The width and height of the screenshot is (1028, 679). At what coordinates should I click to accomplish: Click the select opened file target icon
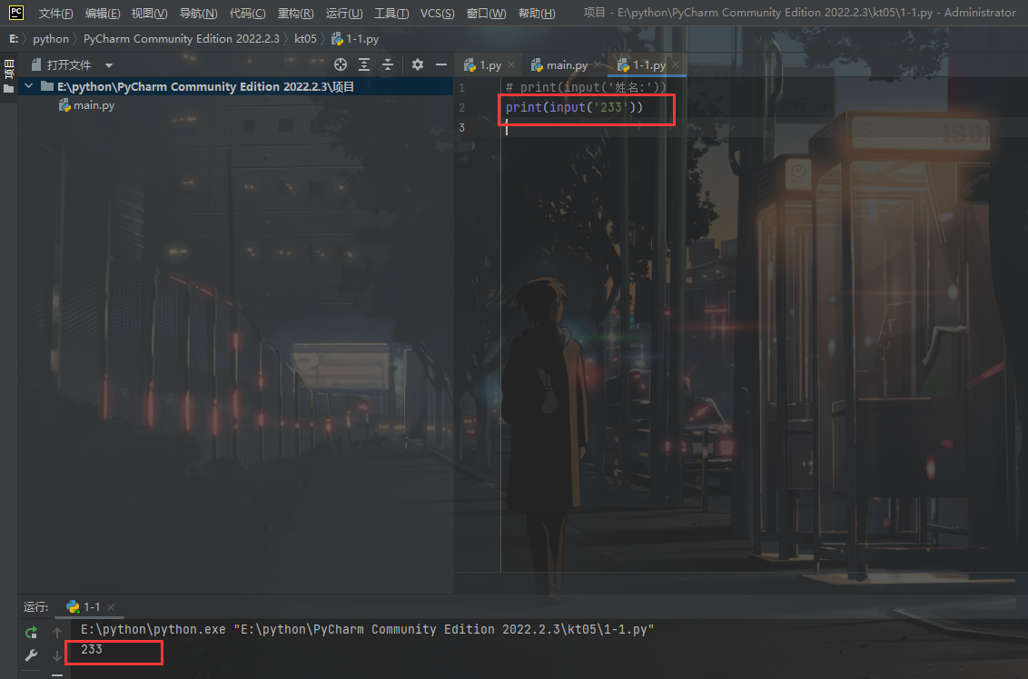click(x=341, y=64)
